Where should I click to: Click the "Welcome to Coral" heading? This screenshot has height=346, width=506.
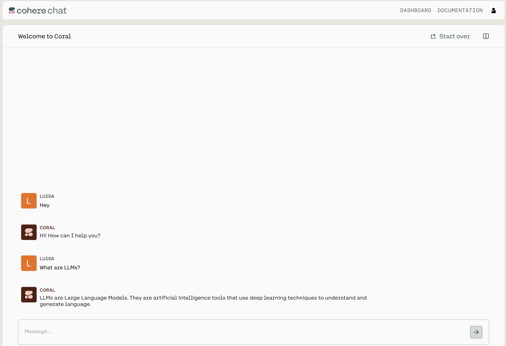tap(44, 36)
